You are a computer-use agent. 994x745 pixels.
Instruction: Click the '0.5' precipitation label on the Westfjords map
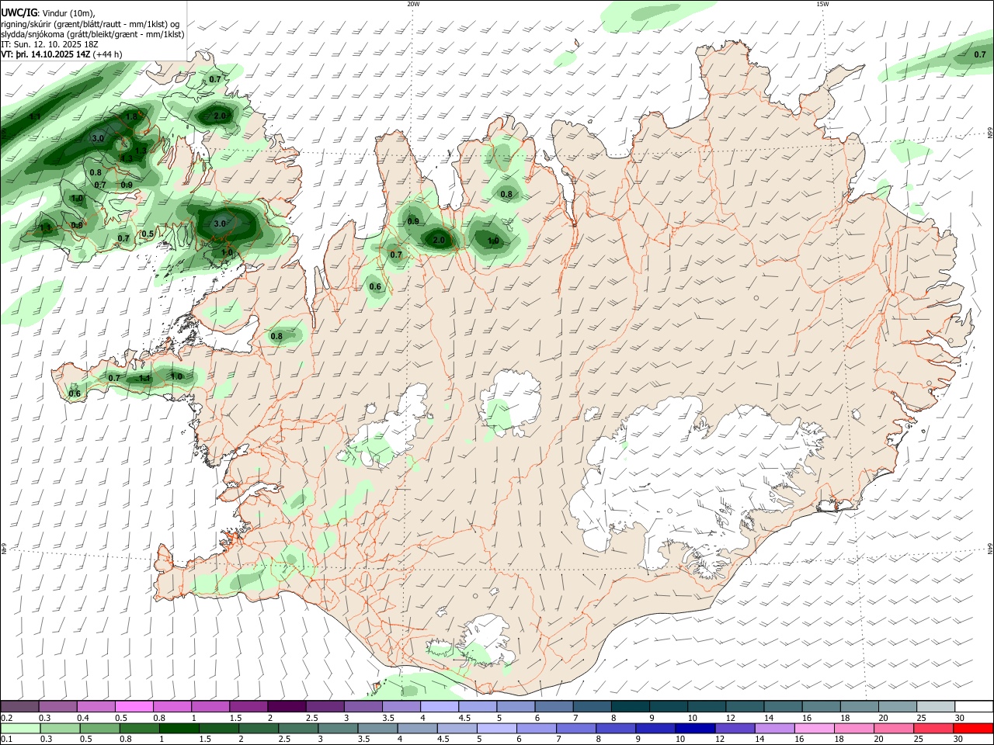(x=148, y=234)
